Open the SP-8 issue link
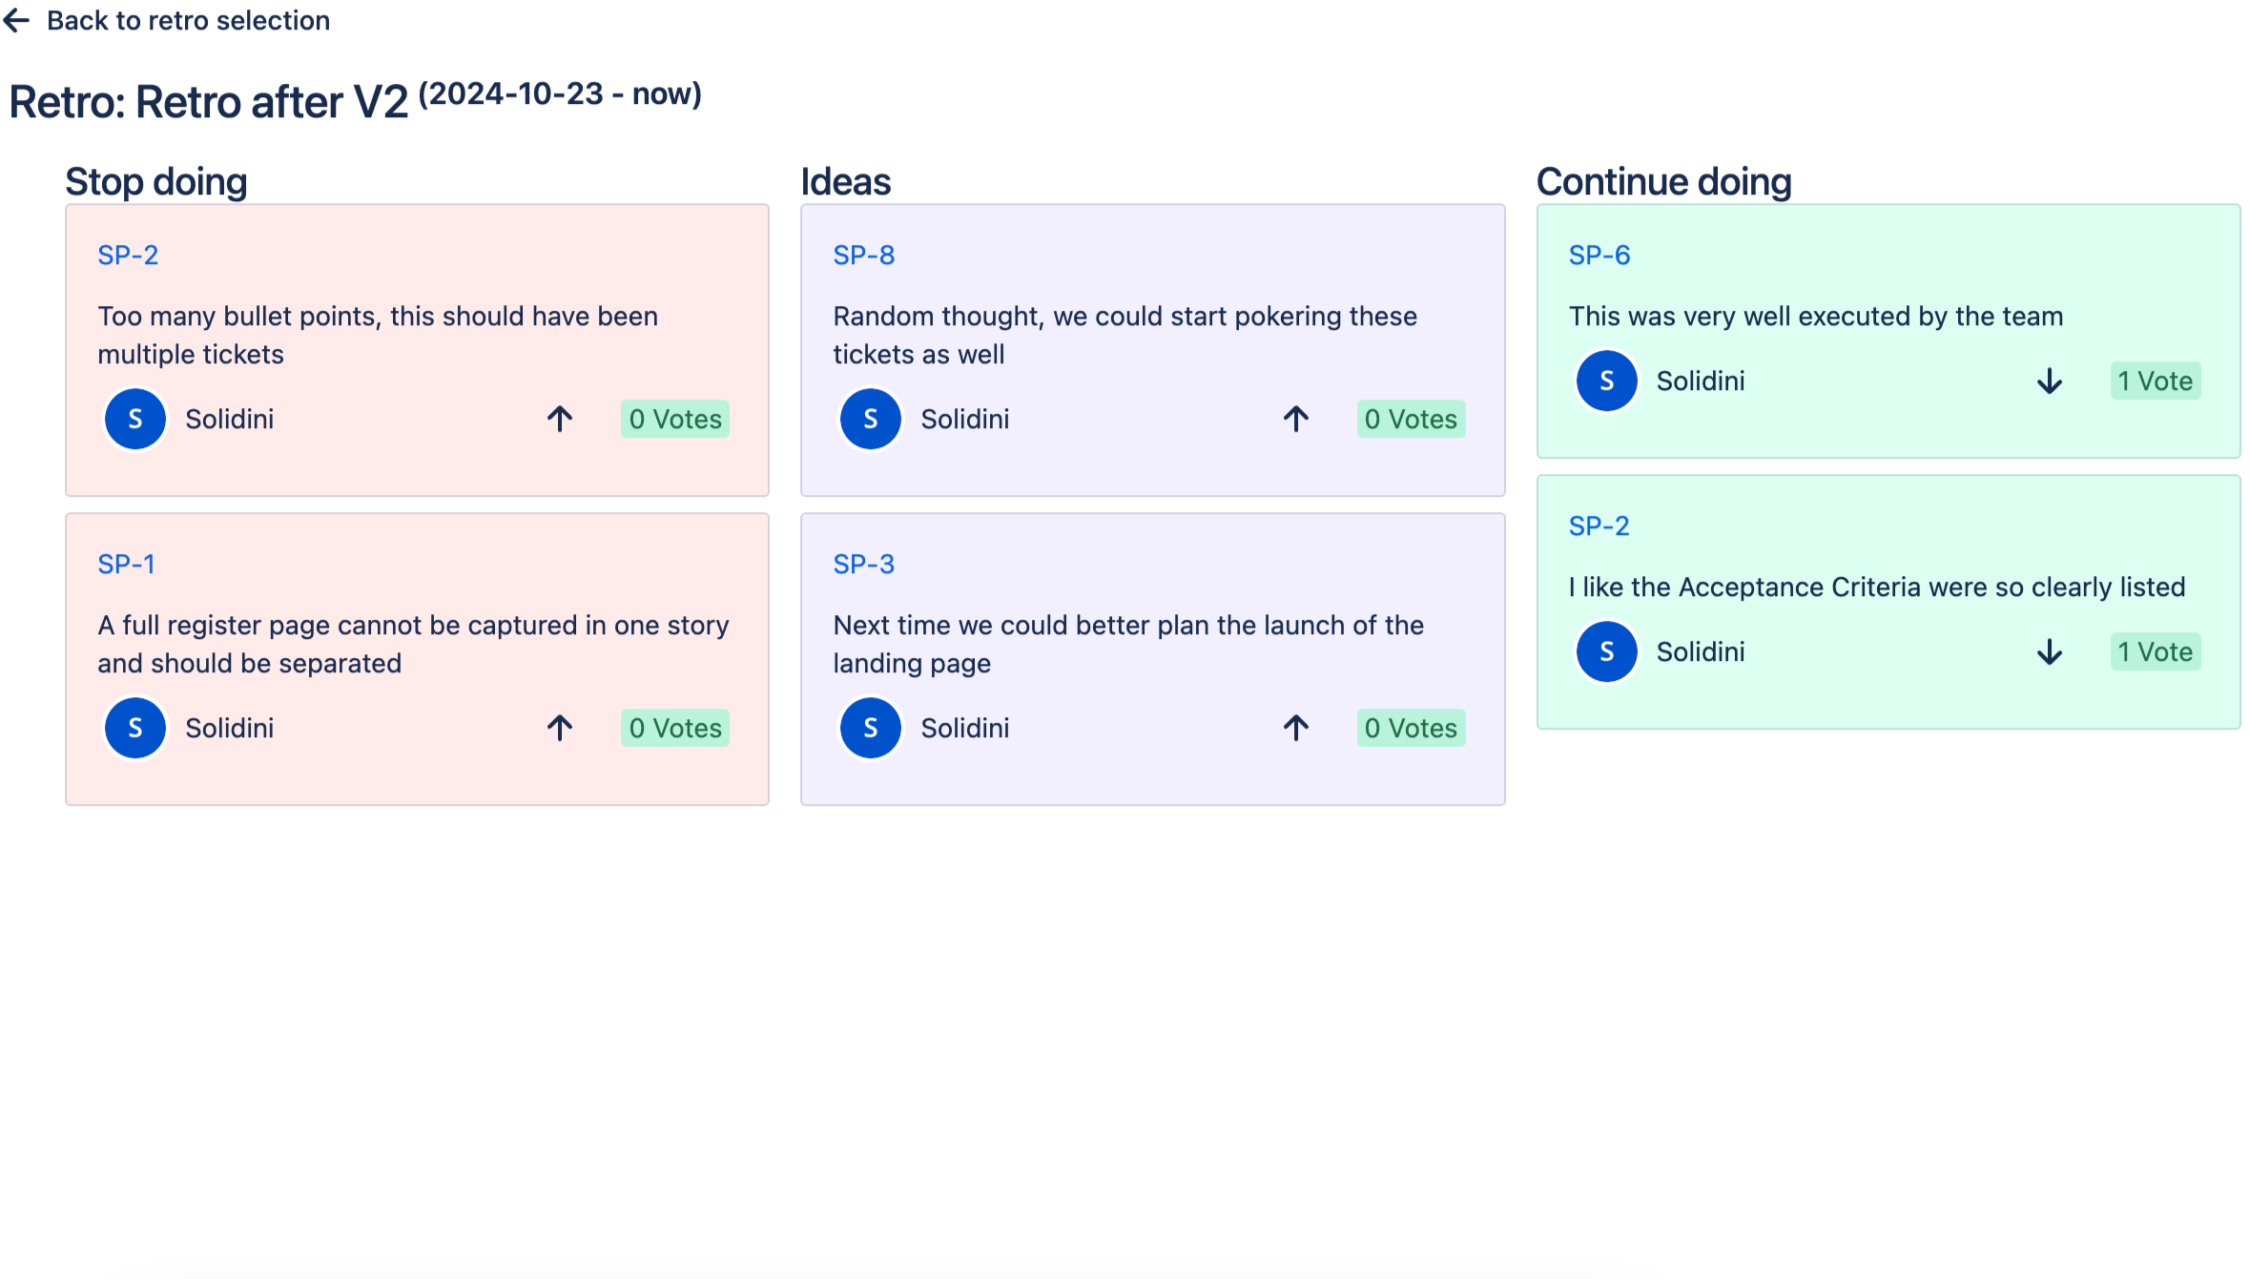 [x=863, y=255]
